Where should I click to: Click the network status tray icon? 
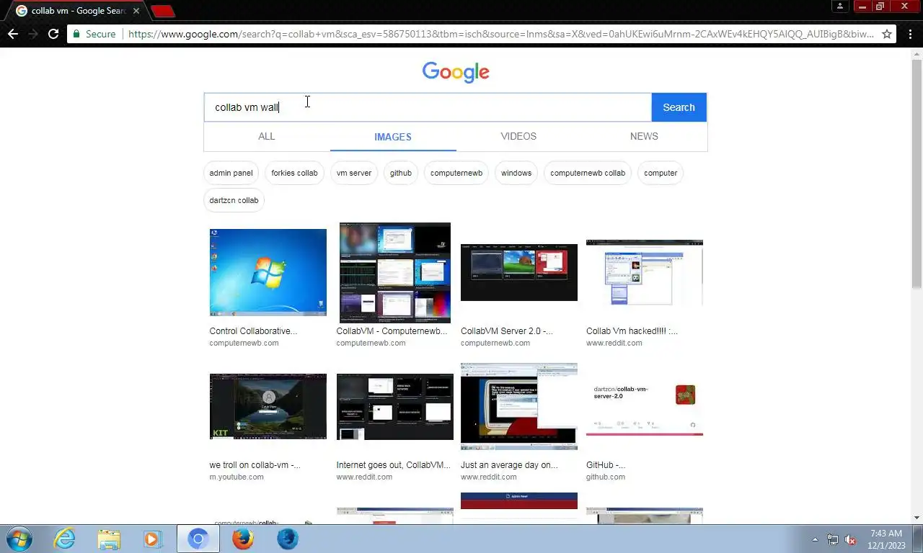(833, 539)
